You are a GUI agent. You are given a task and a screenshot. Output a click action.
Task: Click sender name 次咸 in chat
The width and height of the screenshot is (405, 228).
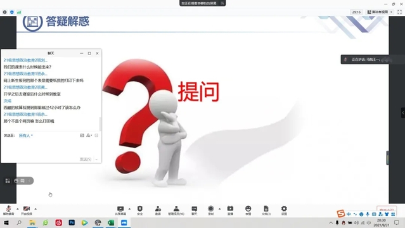(8, 101)
